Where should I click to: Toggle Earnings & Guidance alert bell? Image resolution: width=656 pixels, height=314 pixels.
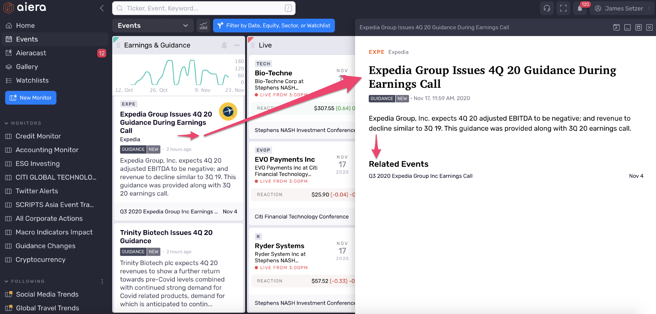(224, 45)
